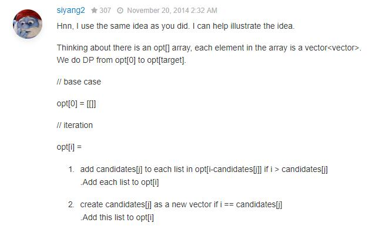Viewport: 386px width, 236px height.
Task: Click the "// iteration" comment line
Action: [75, 125]
